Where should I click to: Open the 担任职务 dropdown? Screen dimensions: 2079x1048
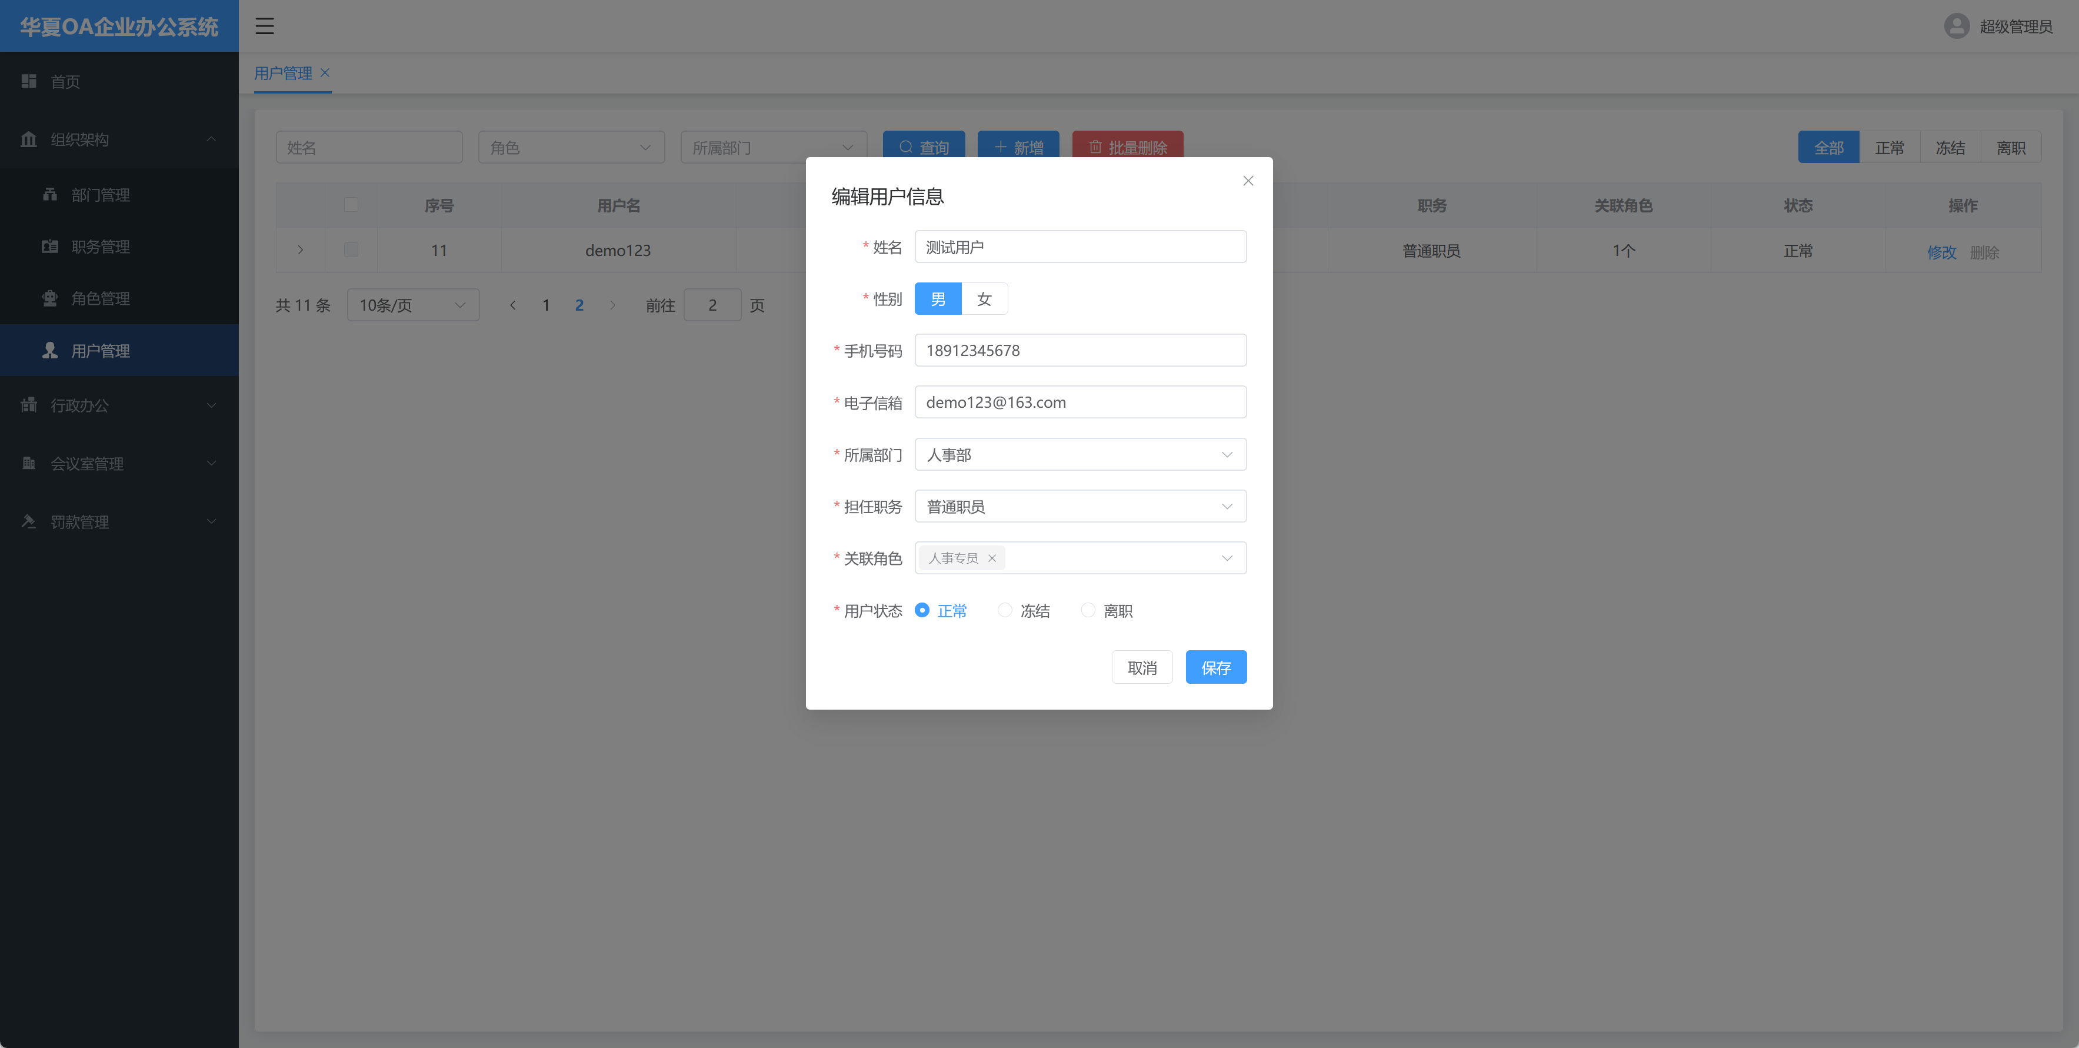click(1080, 506)
